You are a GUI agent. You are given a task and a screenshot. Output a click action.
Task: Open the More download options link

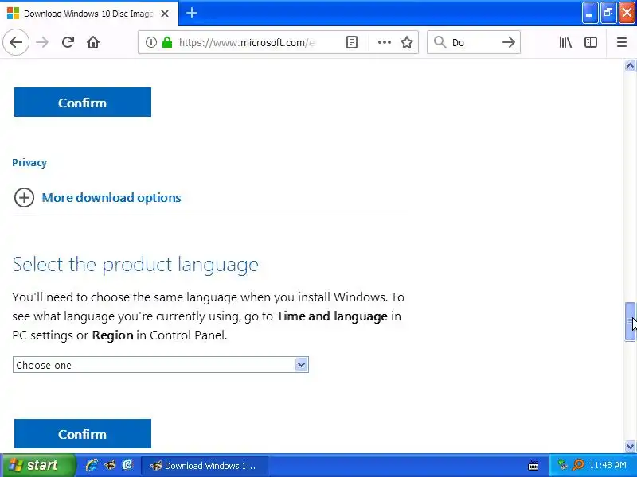tap(111, 197)
